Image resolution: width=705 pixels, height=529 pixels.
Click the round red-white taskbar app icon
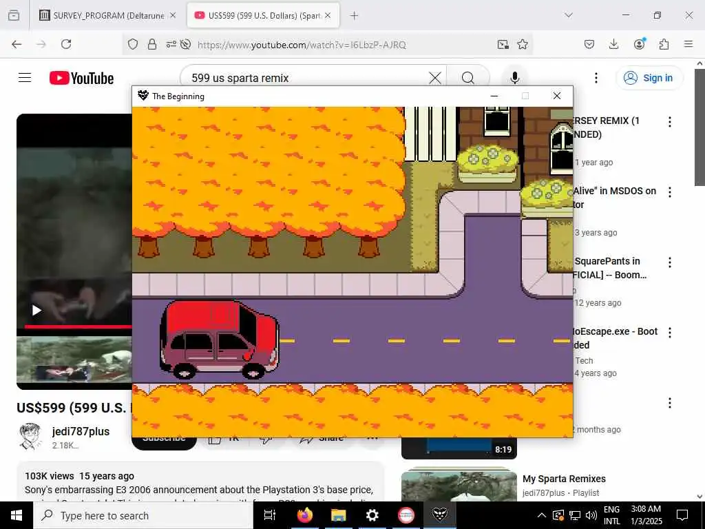406,515
